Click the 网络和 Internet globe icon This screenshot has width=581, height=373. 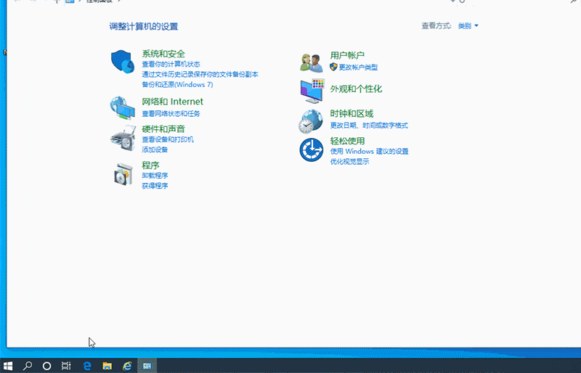(x=123, y=108)
